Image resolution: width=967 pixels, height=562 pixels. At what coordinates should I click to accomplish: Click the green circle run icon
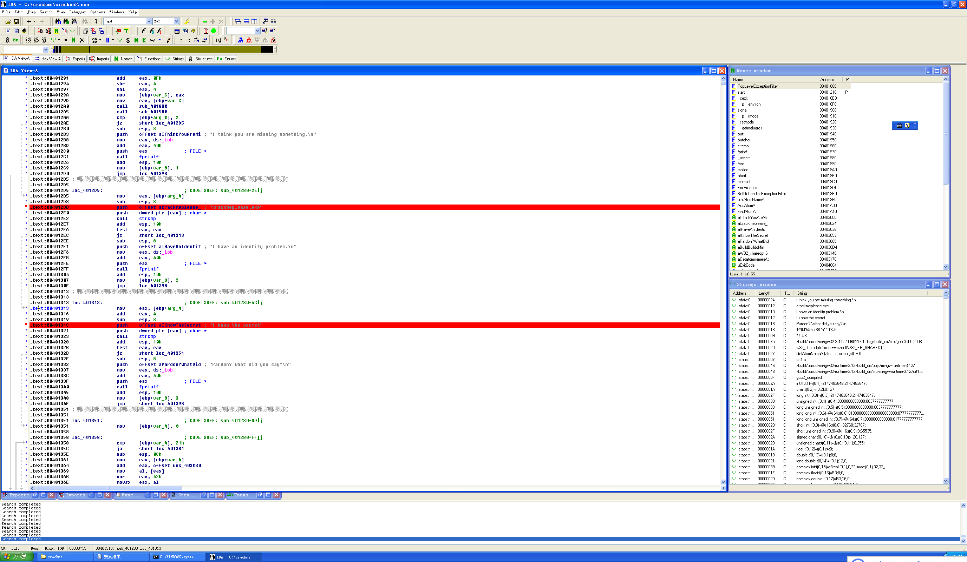(214, 31)
